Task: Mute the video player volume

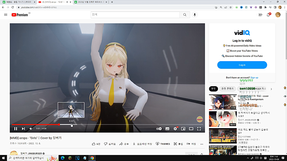Action: [31, 129]
